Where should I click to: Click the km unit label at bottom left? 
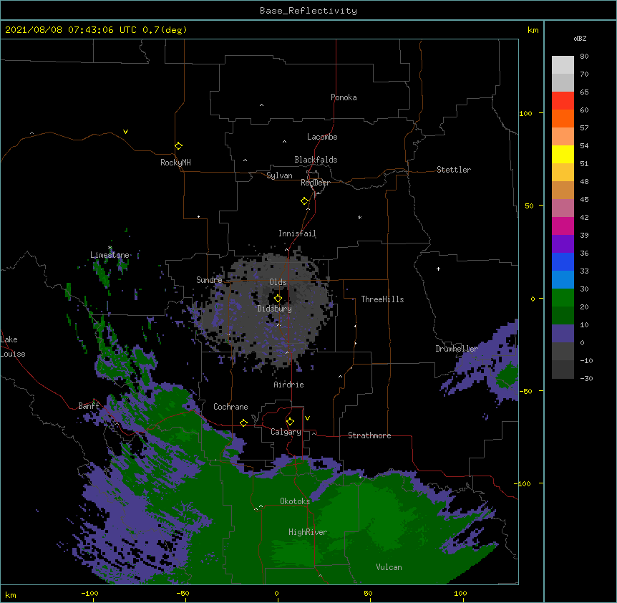[11, 595]
